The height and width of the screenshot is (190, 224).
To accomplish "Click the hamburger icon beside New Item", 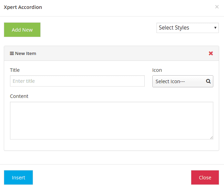I will (12, 54).
